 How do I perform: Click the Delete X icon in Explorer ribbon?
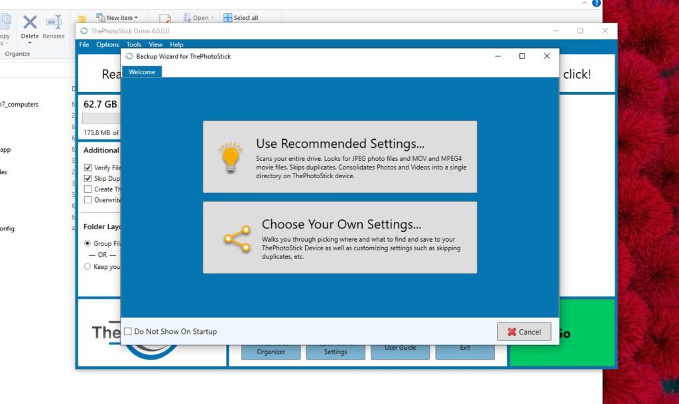tap(30, 22)
